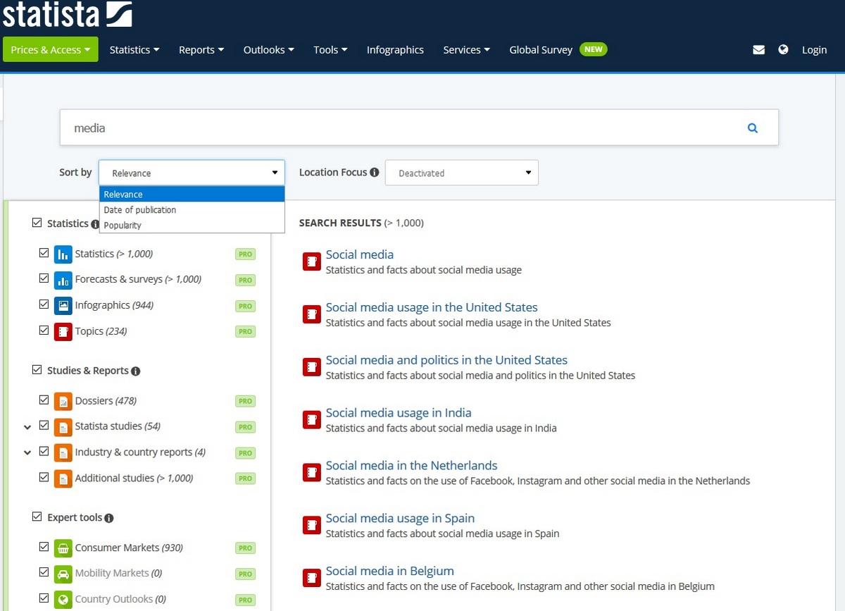
Task: Open Social media usage in the United States
Action: pos(431,307)
